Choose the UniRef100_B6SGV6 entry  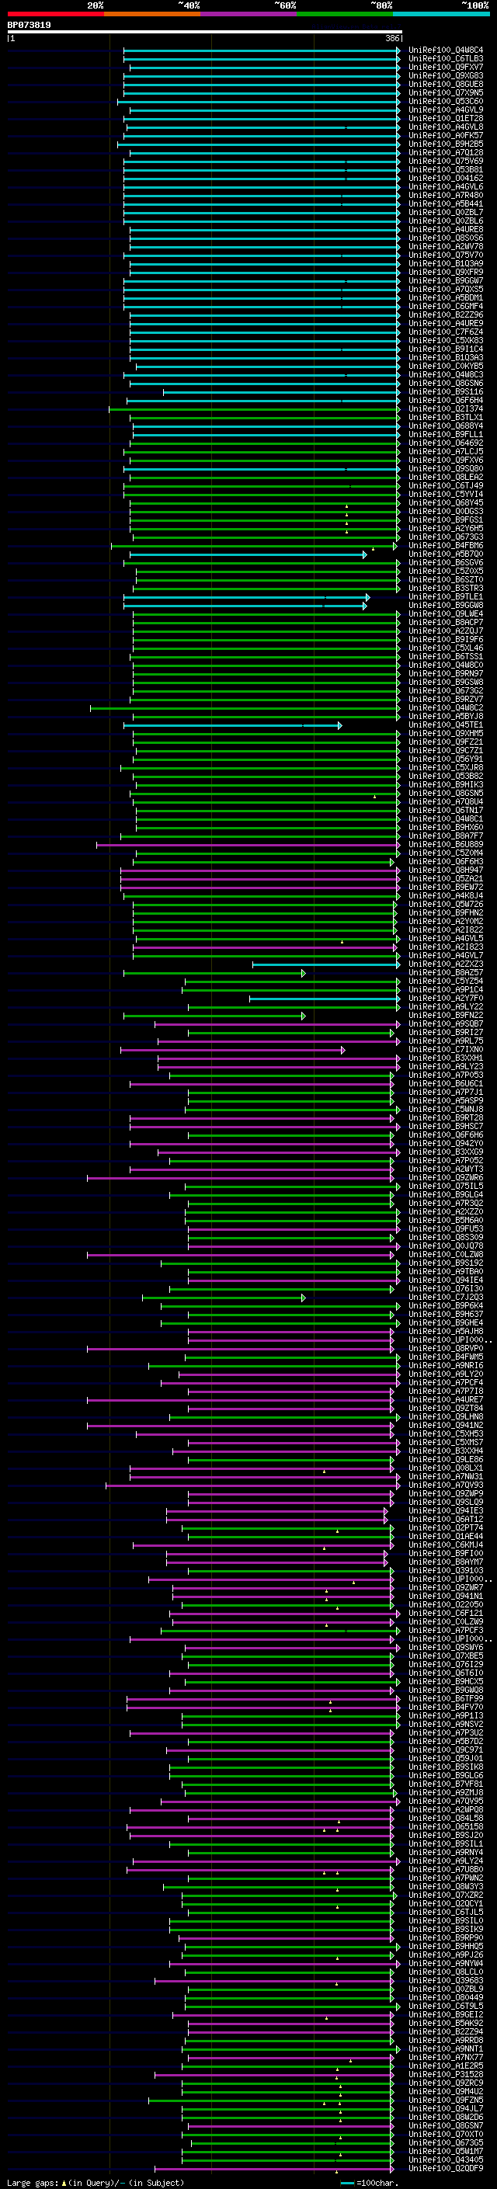[445, 564]
